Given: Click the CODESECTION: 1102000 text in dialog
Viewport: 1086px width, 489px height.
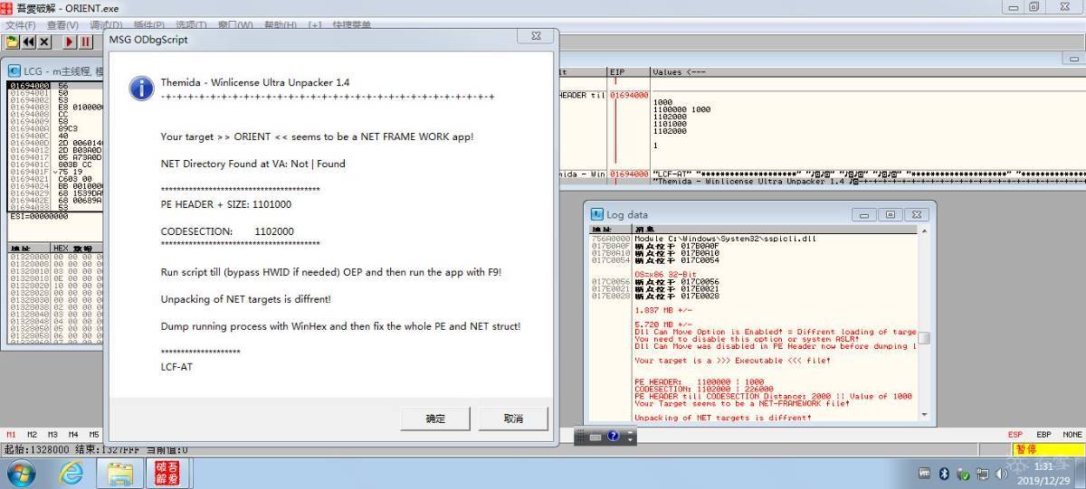Looking at the screenshot, I should click(227, 231).
